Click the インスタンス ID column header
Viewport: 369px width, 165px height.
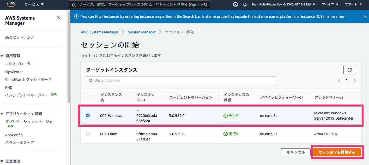[146, 97]
